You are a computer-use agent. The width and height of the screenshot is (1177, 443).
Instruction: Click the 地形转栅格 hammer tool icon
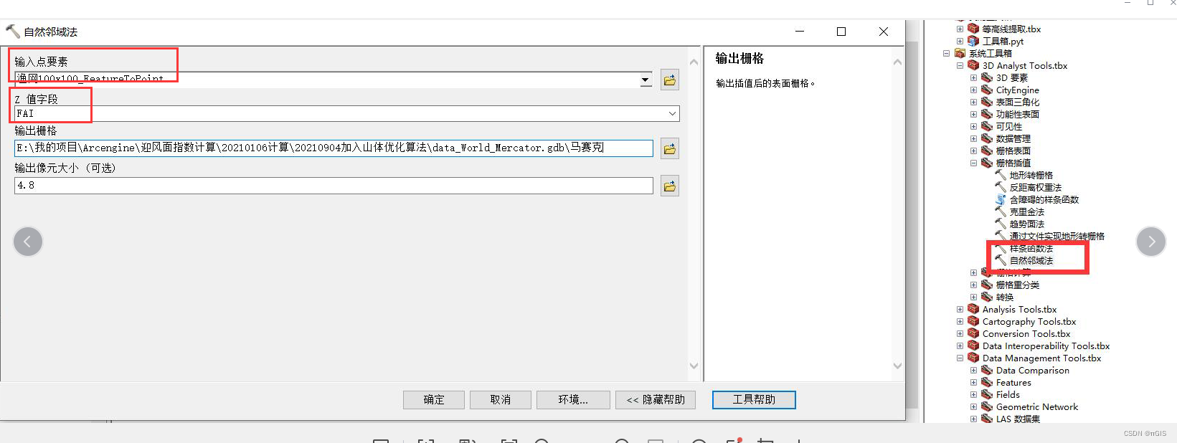[x=1001, y=175]
